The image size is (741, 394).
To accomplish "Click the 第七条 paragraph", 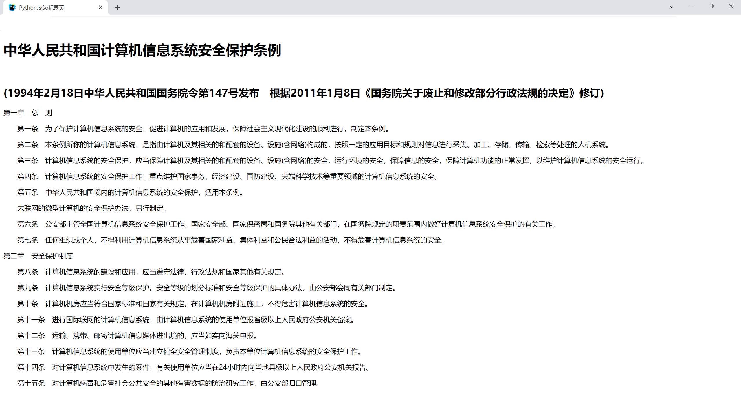I will click(232, 240).
